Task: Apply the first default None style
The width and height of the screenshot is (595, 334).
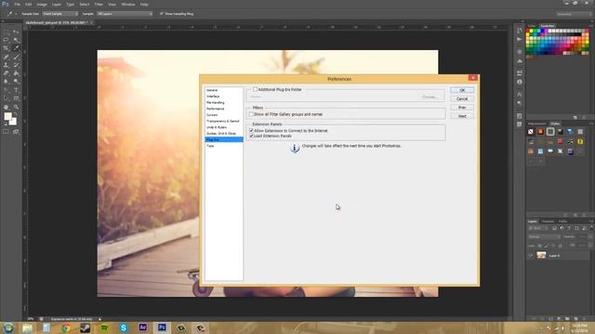Action: click(x=531, y=132)
